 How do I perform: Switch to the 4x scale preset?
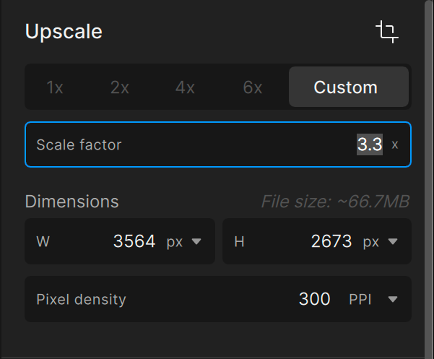tap(185, 87)
